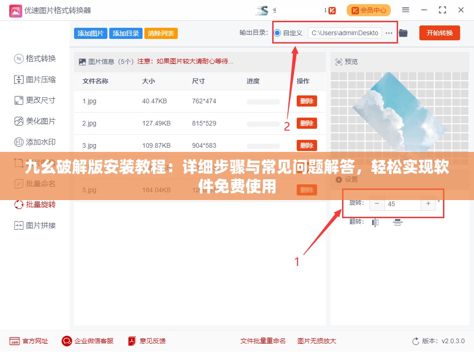Expand the output path browser with ...
Screen dimensions: 474x352
[389, 33]
